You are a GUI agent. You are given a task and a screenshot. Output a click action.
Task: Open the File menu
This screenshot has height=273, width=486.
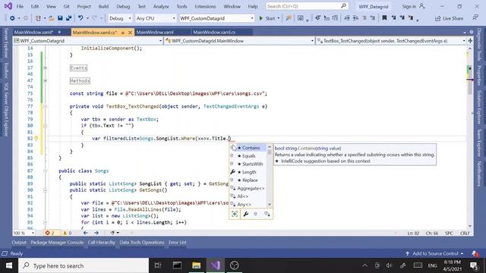(x=20, y=7)
